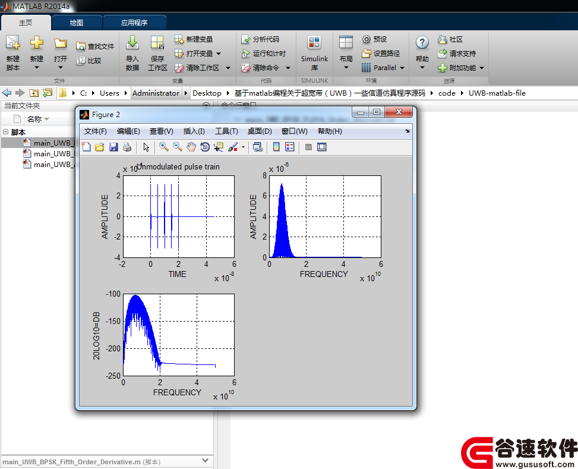Expand the 打开变量 dropdown arrow

219,53
